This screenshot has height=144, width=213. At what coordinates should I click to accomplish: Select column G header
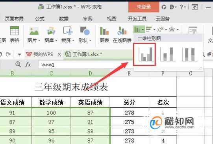pos(191,74)
